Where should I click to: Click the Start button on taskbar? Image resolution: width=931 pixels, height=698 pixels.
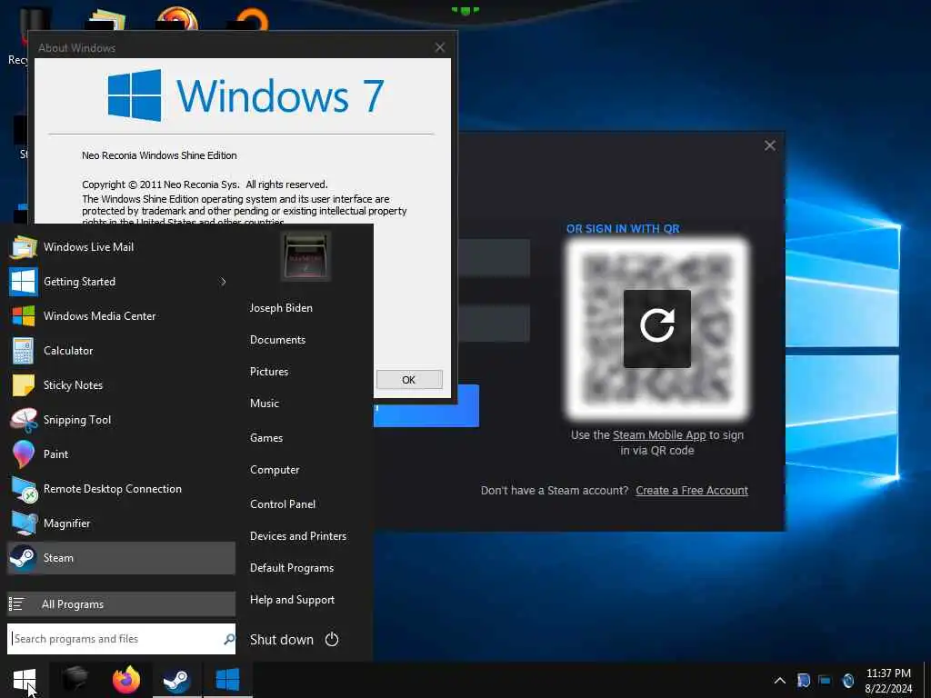pos(25,680)
